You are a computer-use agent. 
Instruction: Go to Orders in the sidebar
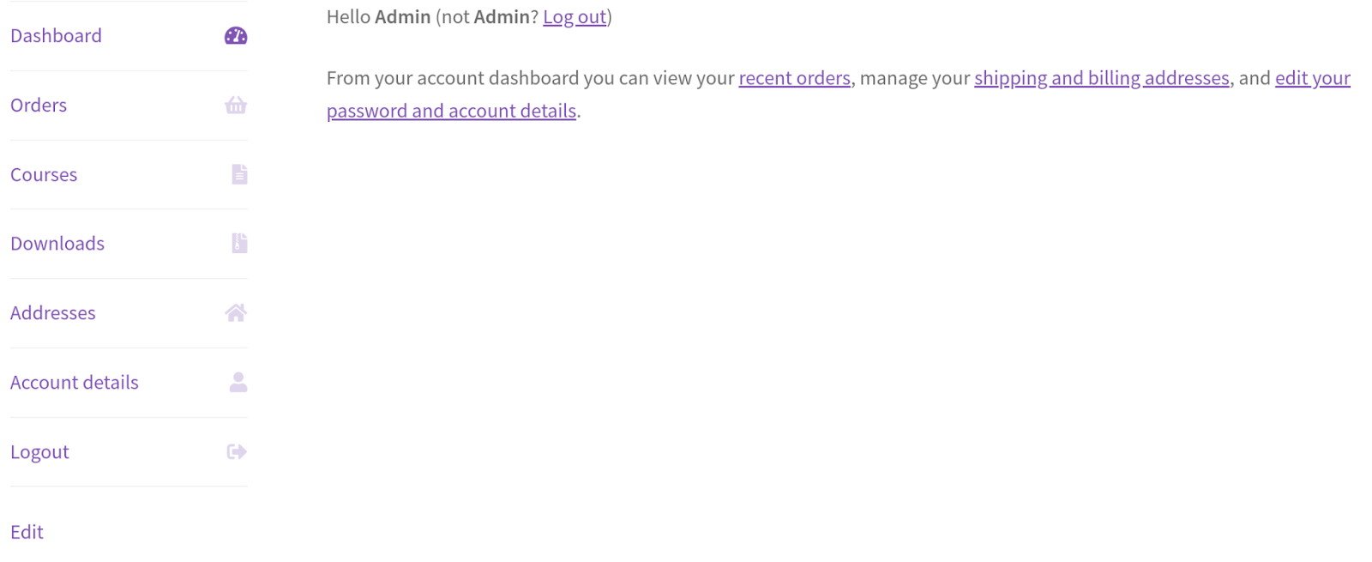tap(39, 106)
